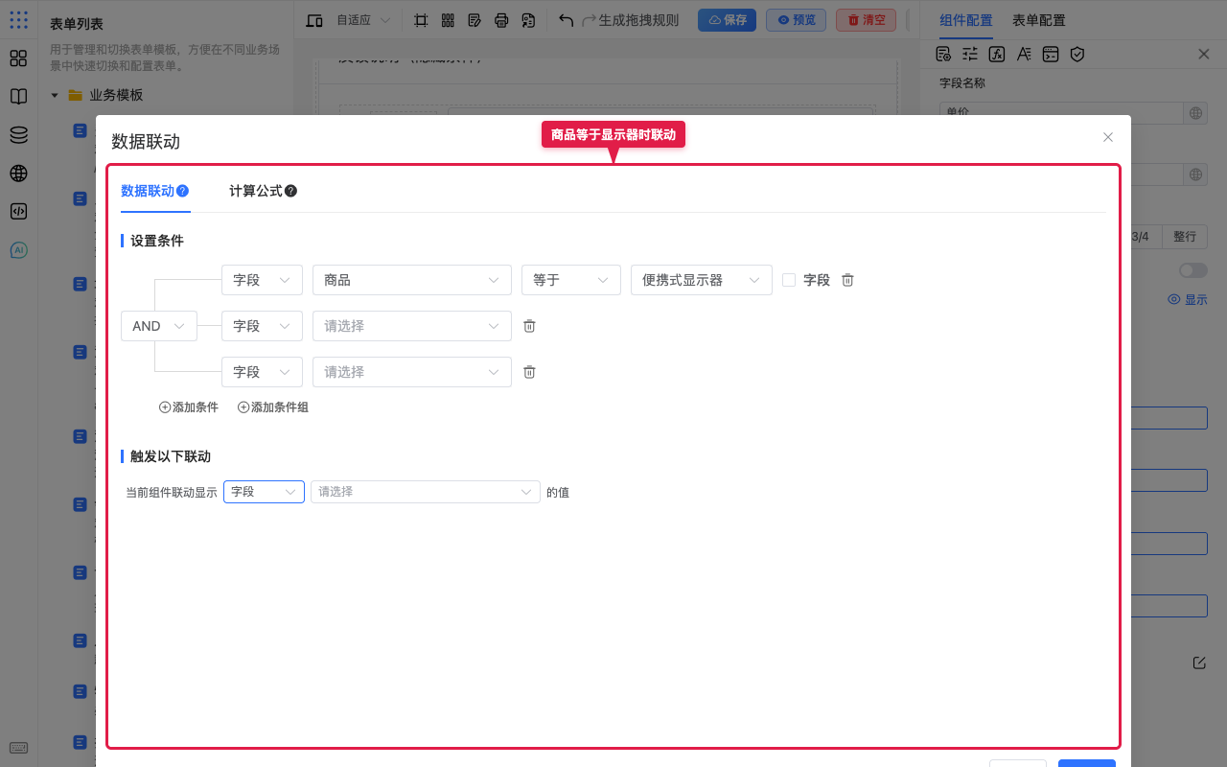Screen dimensions: 1227x767
Task: Click the help icon next to 计算公式
Action: coord(290,191)
